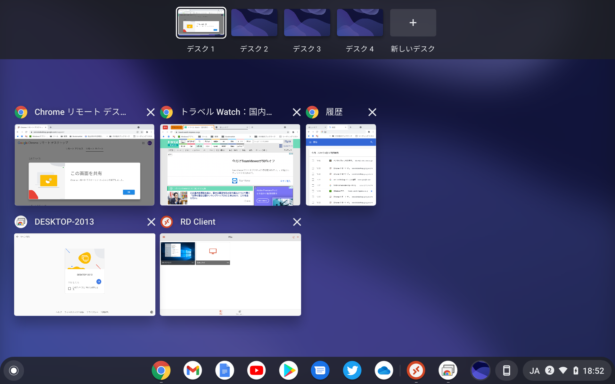This screenshot has width=615, height=384.
Task: Open RD Client shelf icon
Action: coord(416,371)
